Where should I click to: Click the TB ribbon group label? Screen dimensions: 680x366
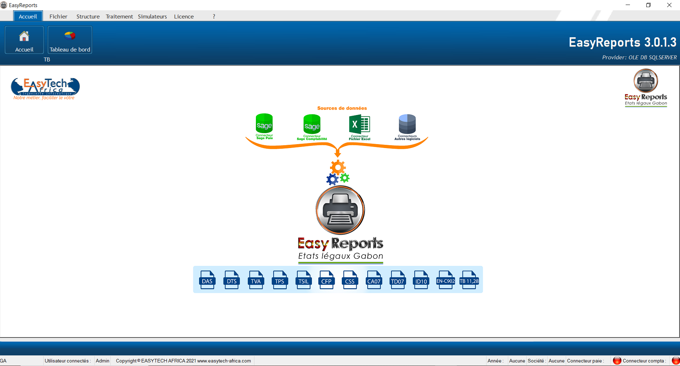[x=47, y=60]
